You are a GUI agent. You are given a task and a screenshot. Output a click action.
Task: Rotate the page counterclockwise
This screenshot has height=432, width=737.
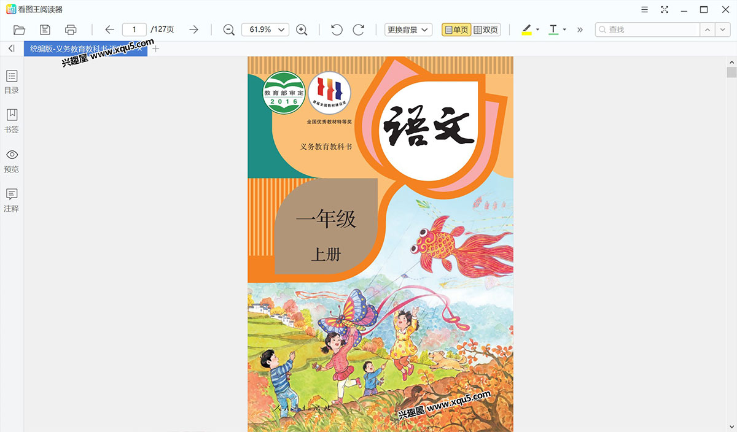click(x=337, y=29)
